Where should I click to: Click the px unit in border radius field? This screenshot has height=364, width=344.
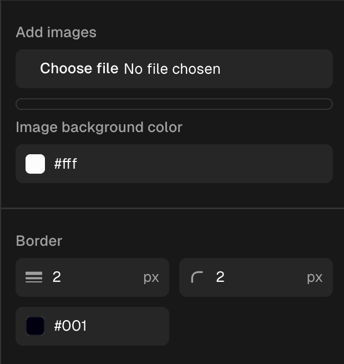click(x=315, y=277)
